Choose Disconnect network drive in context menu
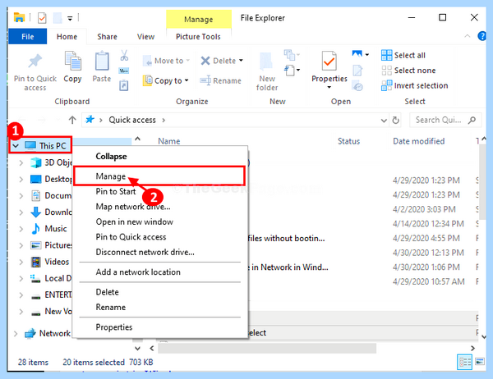 click(159, 252)
